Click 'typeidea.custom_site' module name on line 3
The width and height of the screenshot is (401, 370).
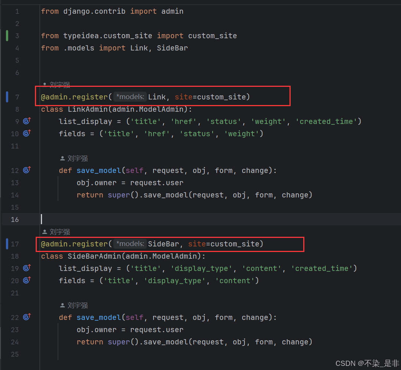tap(108, 36)
